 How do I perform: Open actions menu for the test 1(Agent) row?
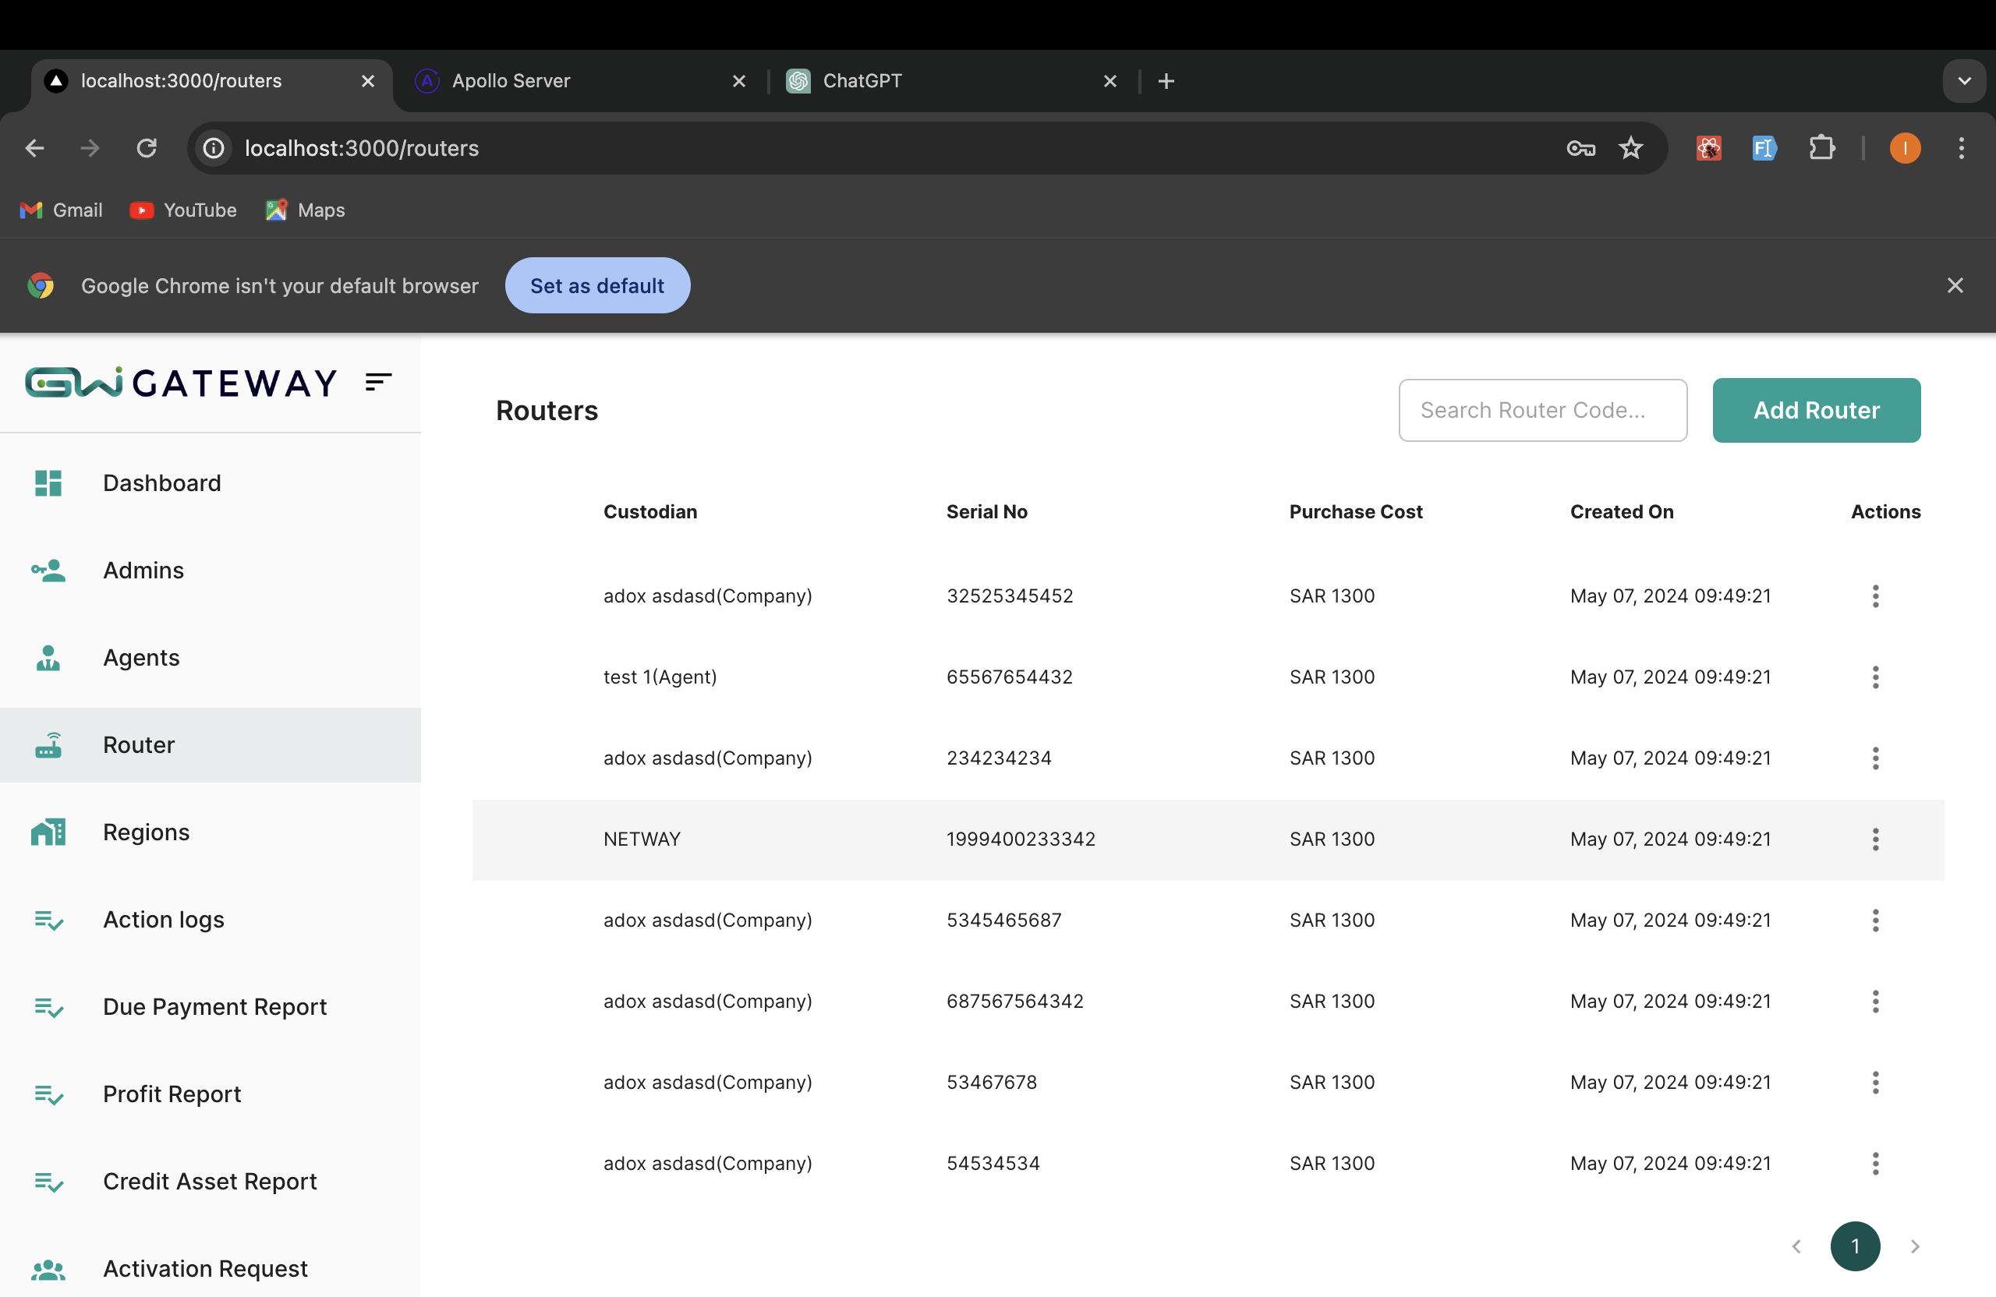point(1875,677)
